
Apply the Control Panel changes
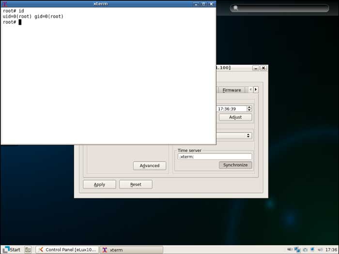[x=99, y=184]
